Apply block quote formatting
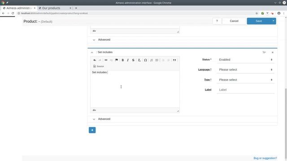 pyautogui.click(x=174, y=60)
